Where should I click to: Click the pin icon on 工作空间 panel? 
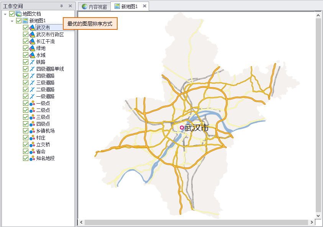coord(61,6)
